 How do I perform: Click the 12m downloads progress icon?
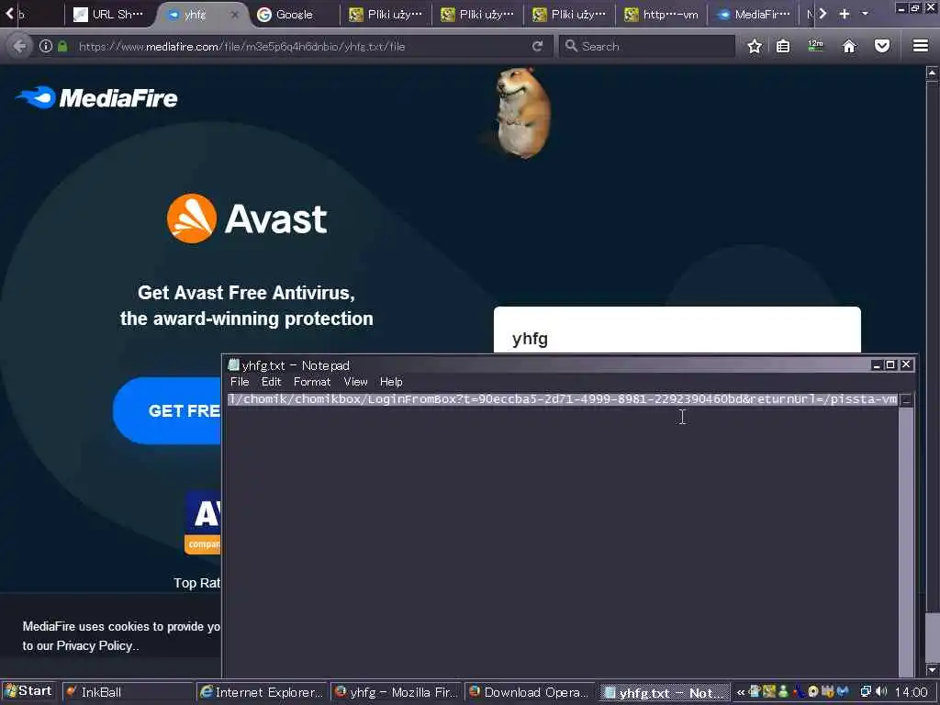point(815,46)
